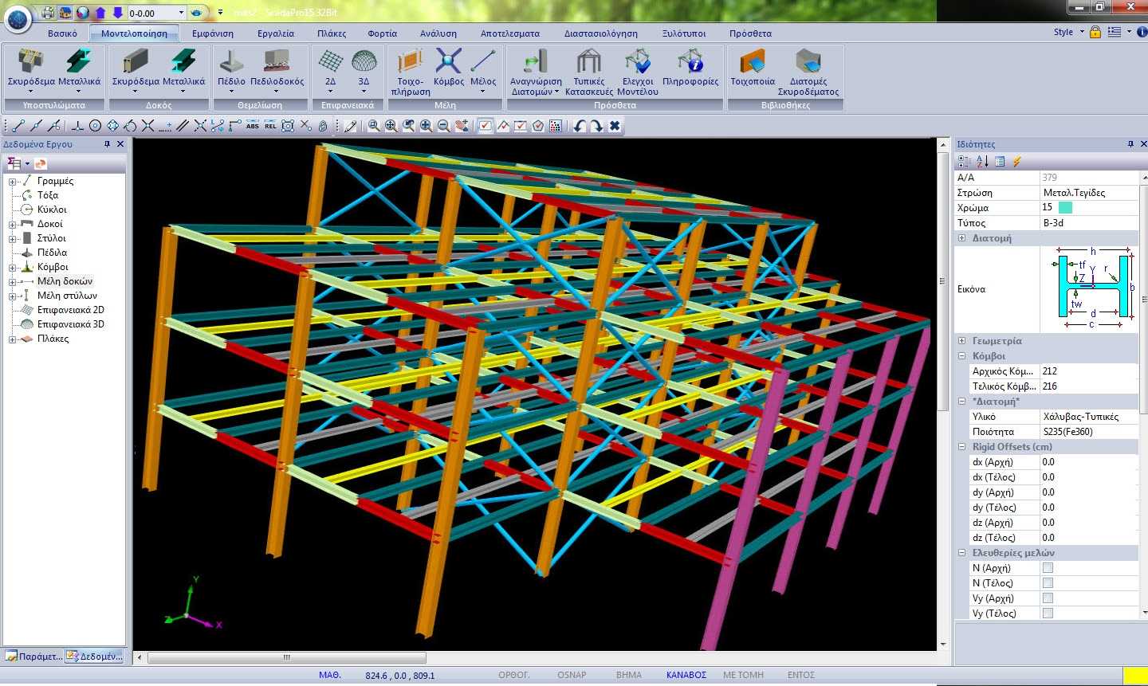The height and width of the screenshot is (686, 1148).
Task: Select Επιφανειακά 3D tree item
Action: pyautogui.click(x=70, y=324)
